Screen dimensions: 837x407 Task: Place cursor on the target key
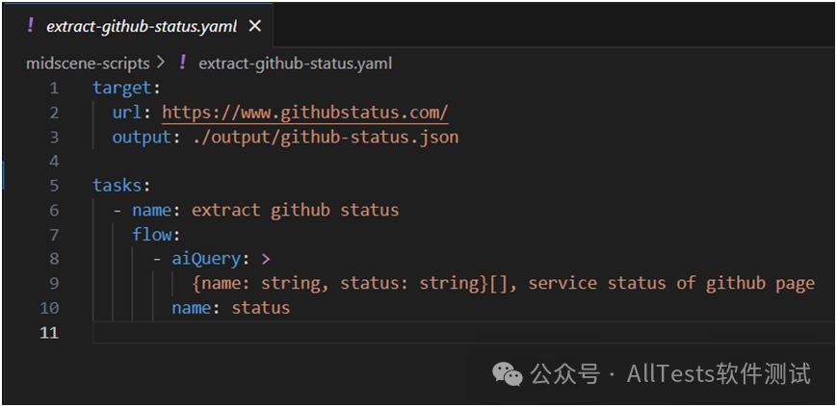tap(122, 88)
